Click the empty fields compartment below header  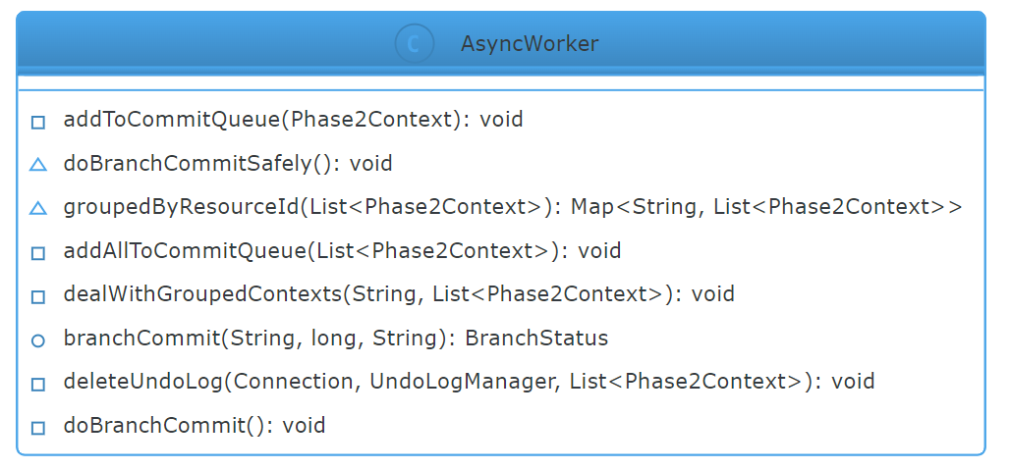tap(501, 83)
